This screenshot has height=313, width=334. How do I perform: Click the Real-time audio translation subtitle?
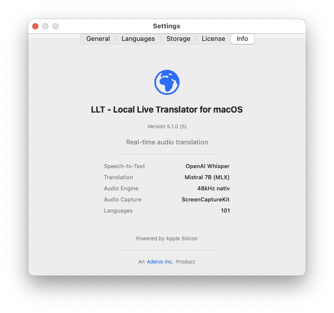[167, 142]
